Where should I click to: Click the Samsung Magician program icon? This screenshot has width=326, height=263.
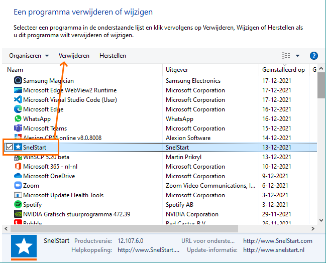click(x=18, y=80)
